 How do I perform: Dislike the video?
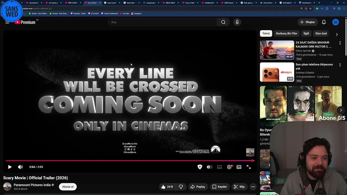point(181,187)
